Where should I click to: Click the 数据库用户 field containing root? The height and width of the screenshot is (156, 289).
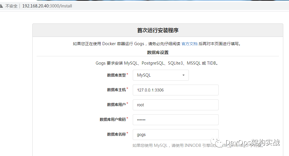tap(176, 105)
